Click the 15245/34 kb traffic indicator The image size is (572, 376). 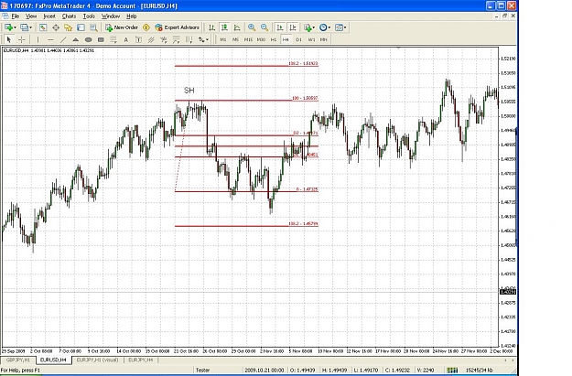coord(479,371)
